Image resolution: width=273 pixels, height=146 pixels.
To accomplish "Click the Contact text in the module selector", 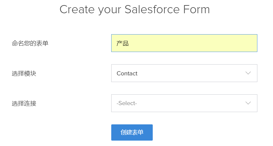I will click(127, 74).
